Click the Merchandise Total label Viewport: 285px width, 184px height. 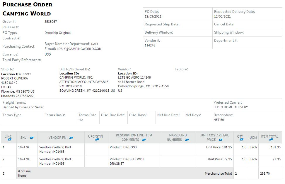pyautogui.click(x=218, y=173)
